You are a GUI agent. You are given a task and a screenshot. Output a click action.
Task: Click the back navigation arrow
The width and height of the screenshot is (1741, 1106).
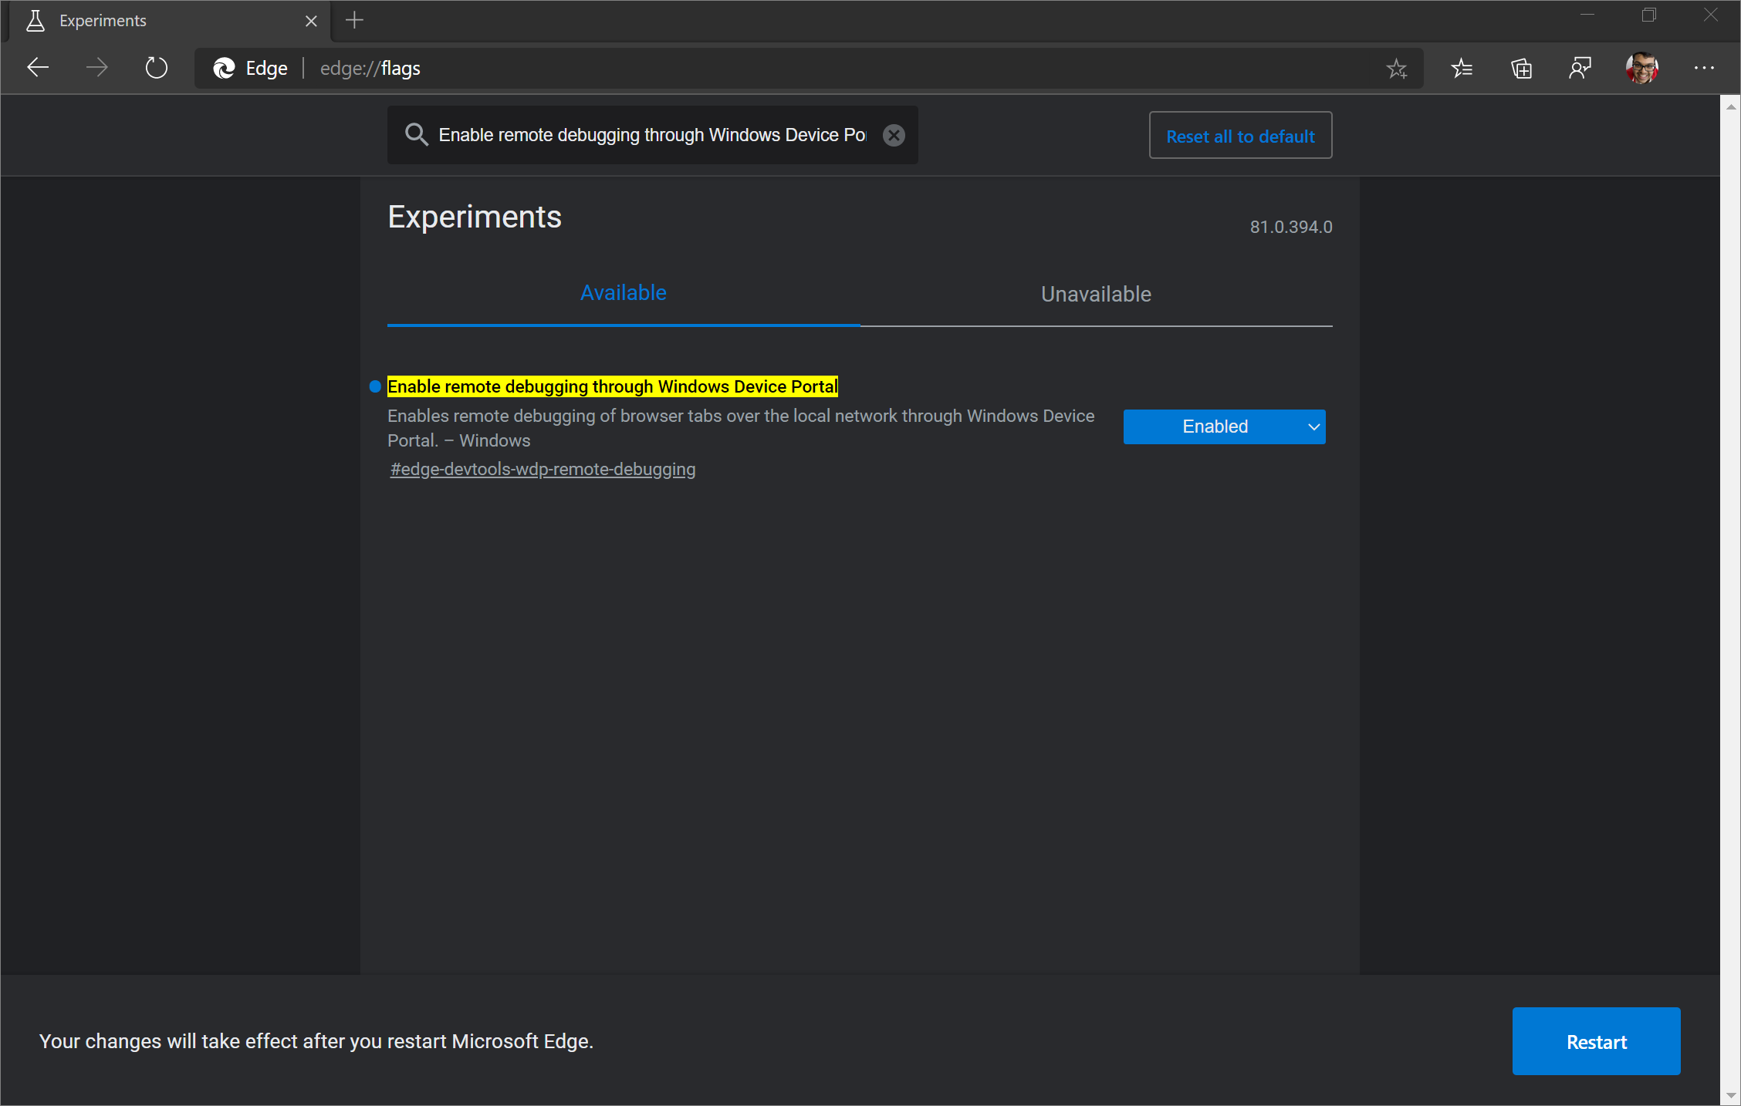[35, 69]
